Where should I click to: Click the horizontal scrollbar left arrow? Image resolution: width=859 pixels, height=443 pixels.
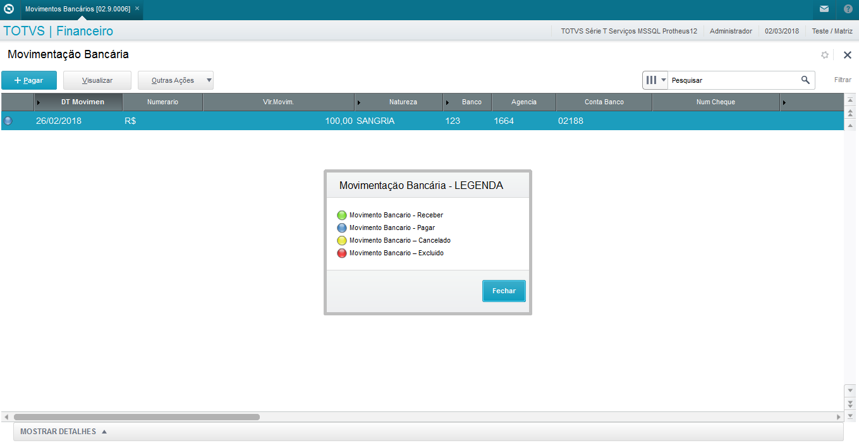(x=6, y=417)
